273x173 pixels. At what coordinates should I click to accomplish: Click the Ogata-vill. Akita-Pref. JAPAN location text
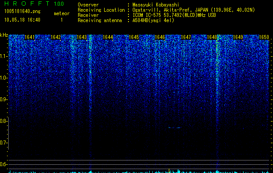194,10
